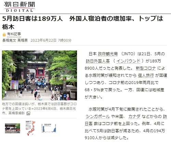Follow the 個人旅行 keyword link
The width and height of the screenshot is (171, 143).
click(x=146, y=75)
